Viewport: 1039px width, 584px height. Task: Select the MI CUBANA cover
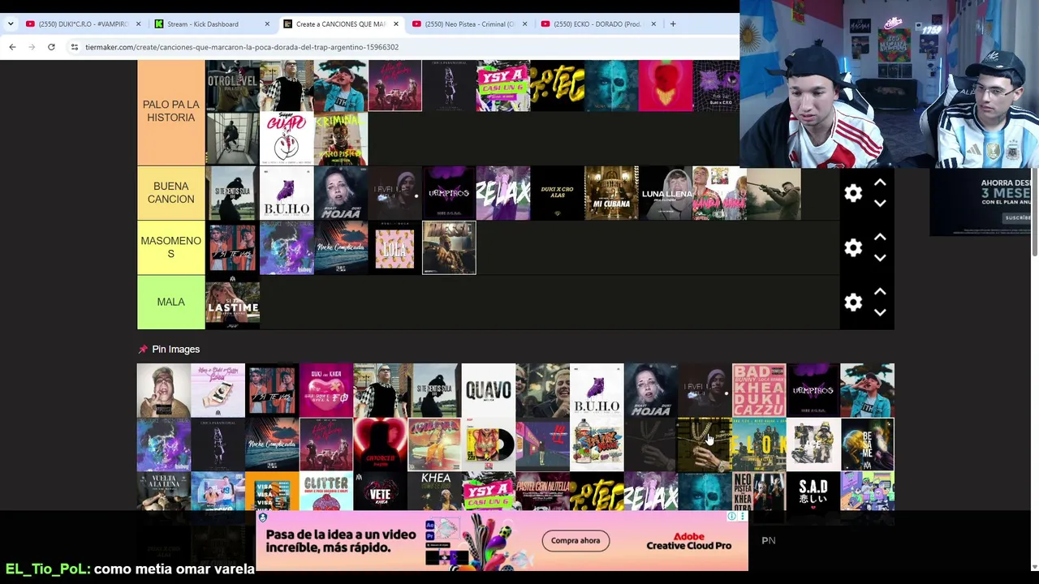click(x=611, y=193)
